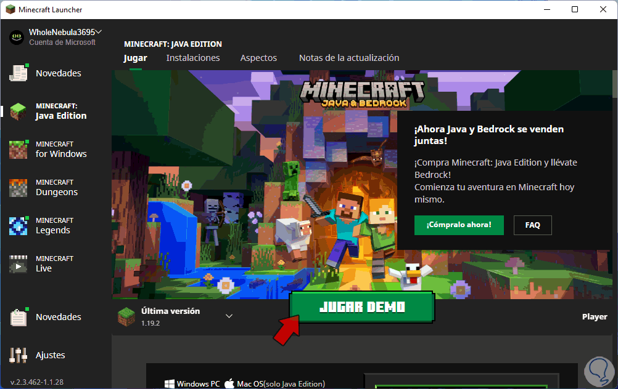Open lower Novedades clipboard icon
The height and width of the screenshot is (389, 618).
pyautogui.click(x=19, y=317)
